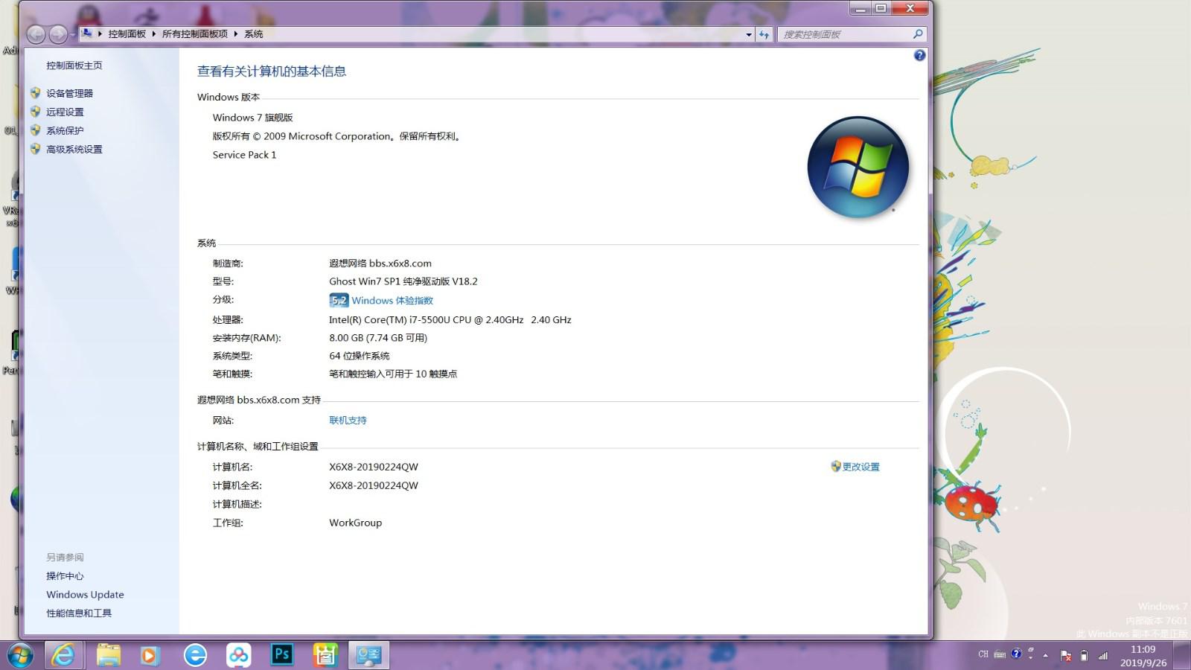
Task: Click shield icon beside 高级系统设置
Action: tap(35, 149)
